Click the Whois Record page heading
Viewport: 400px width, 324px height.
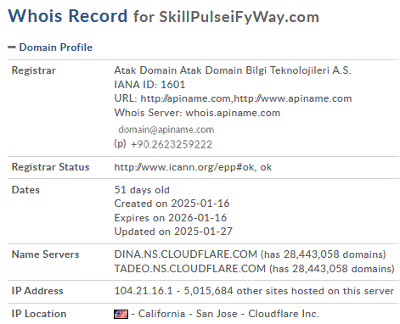click(68, 16)
